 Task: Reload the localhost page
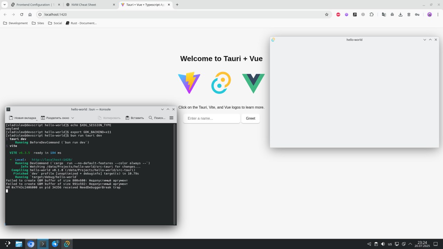click(22, 15)
